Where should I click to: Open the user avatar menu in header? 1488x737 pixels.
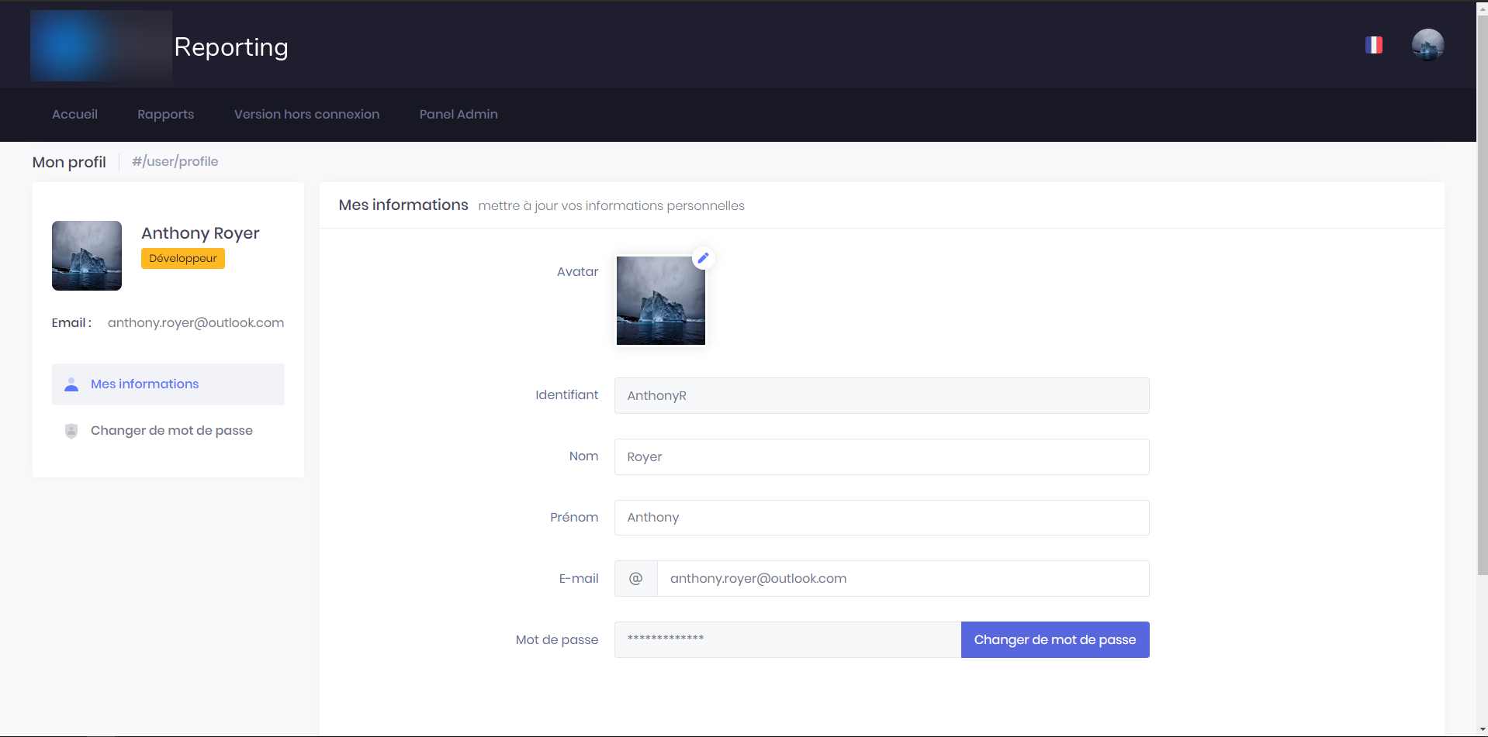click(1427, 45)
